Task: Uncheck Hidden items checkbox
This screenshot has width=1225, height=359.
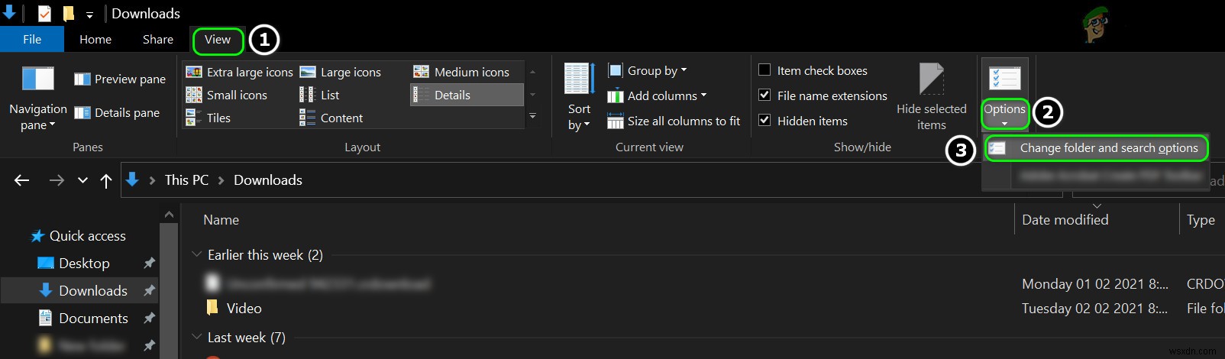Action: 764,121
